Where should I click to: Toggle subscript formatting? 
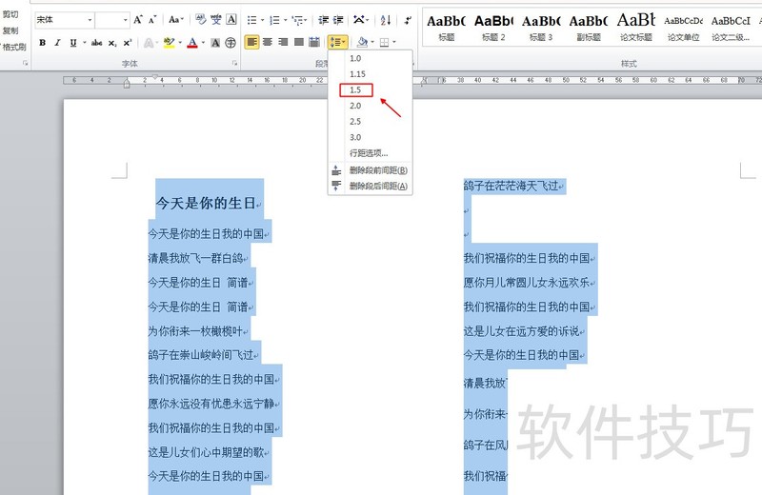pyautogui.click(x=112, y=43)
